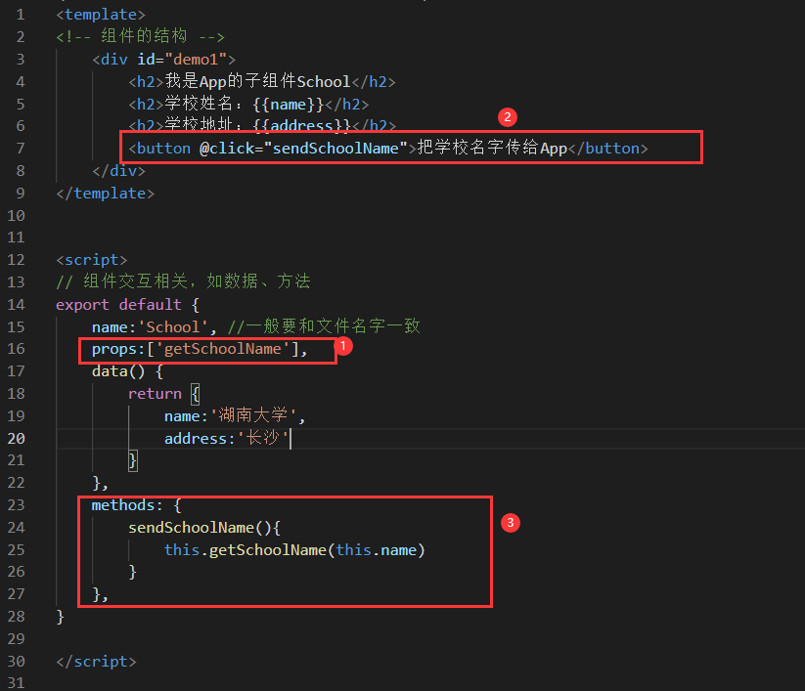Click the highlighted closing brace on line 21
Viewport: 805px width, 691px height.
click(x=132, y=460)
